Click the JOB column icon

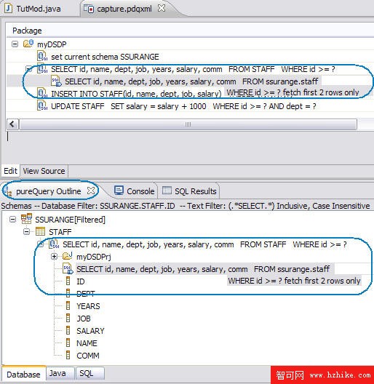point(68,318)
